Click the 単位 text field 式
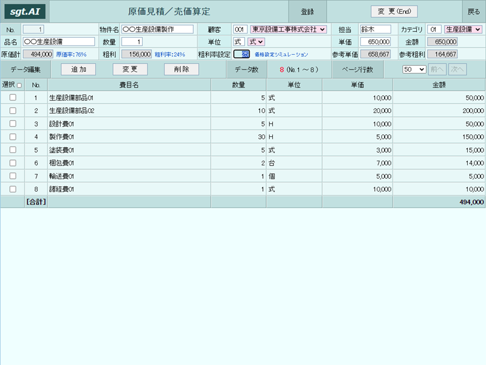The height and width of the screenshot is (365, 486). pos(239,41)
